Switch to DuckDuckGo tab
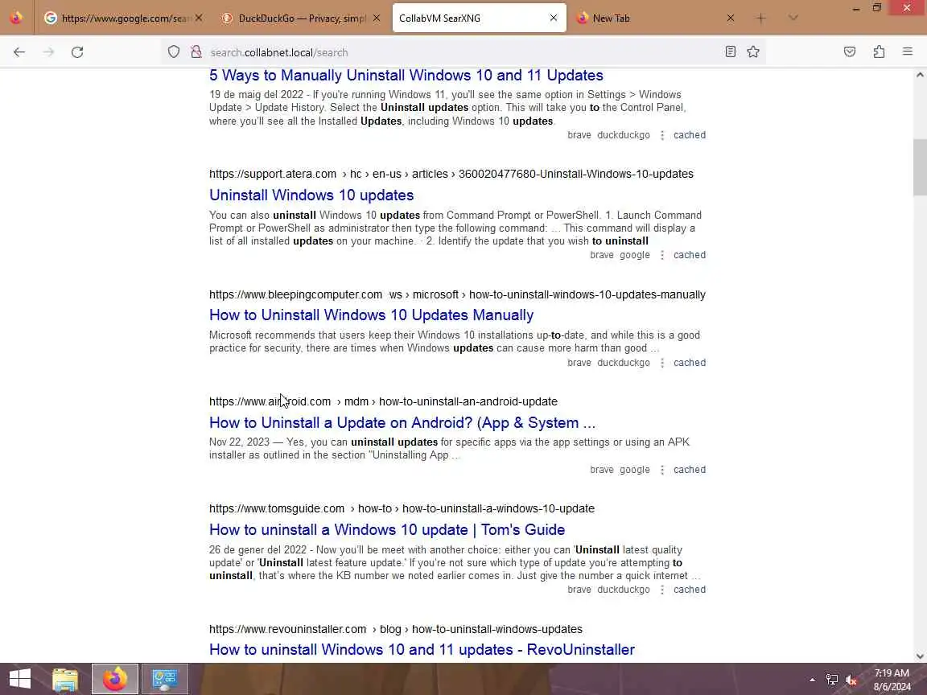Viewport: 927px width, 695px height. coord(302,19)
